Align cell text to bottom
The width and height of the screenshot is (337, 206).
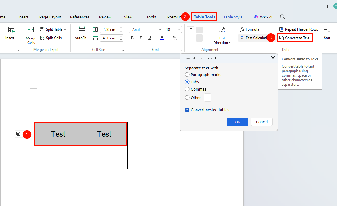click(207, 29)
